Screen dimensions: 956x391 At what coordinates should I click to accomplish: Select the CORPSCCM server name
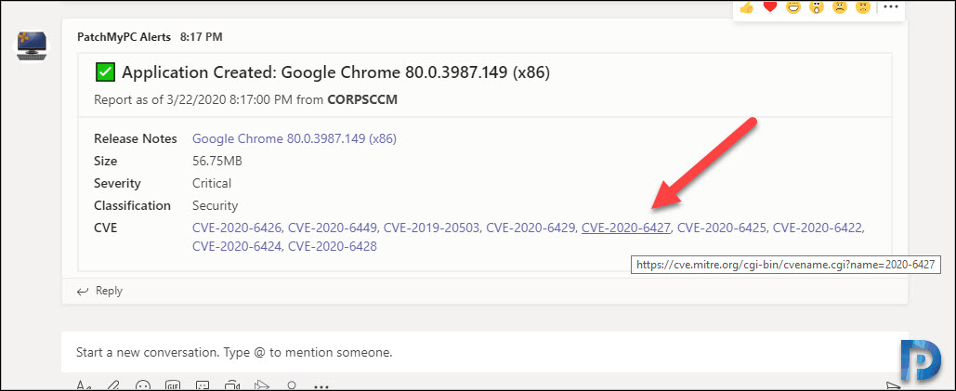362,99
